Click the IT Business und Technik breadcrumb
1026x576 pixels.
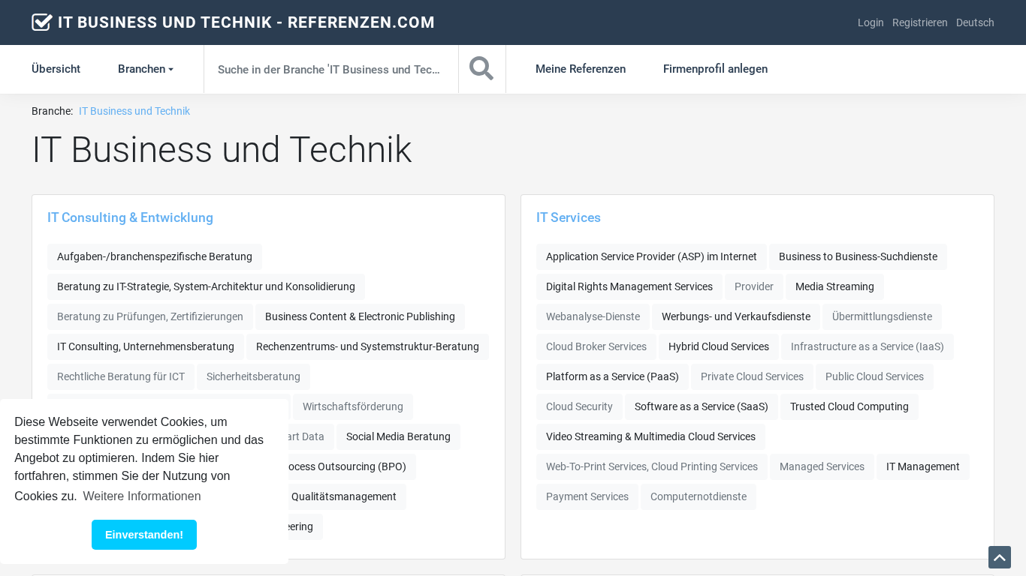pyautogui.click(x=134, y=111)
